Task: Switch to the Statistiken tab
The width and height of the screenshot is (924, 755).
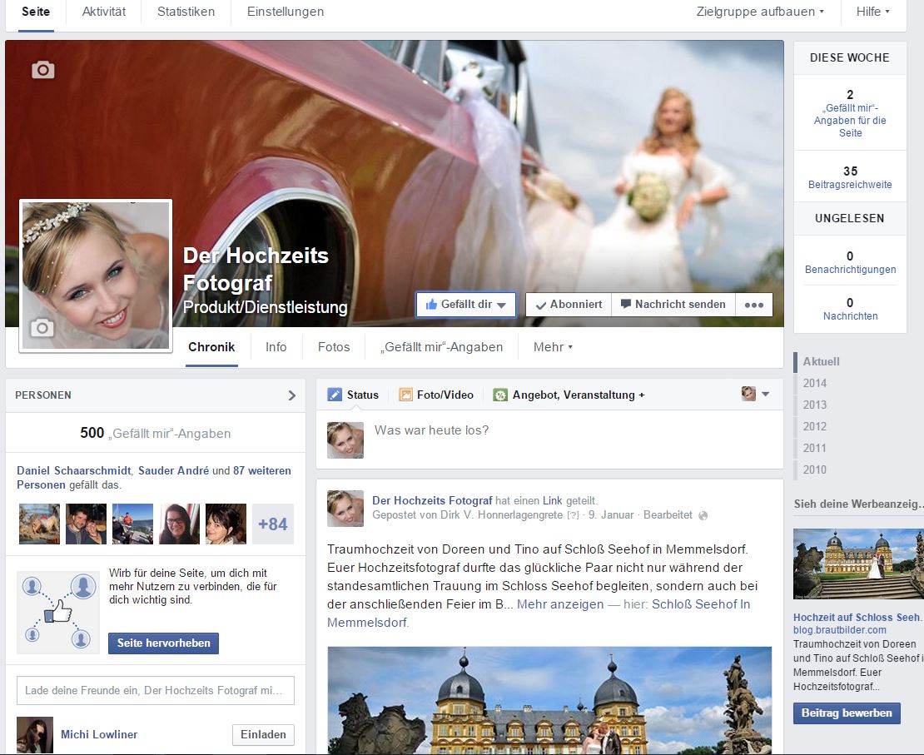Action: tap(186, 12)
